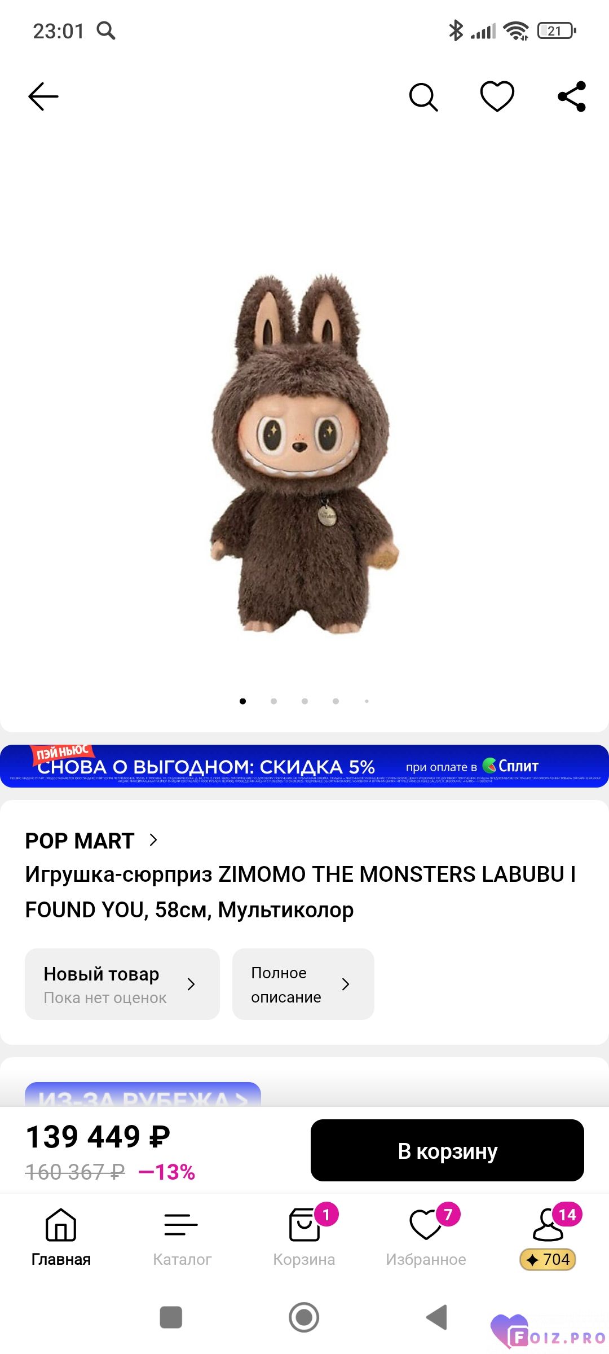Add product to favorites with heart icon

tap(497, 96)
